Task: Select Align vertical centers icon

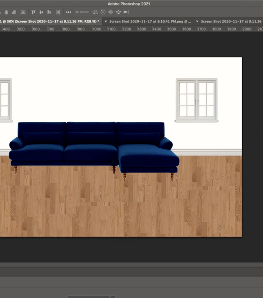Action: point(41,12)
